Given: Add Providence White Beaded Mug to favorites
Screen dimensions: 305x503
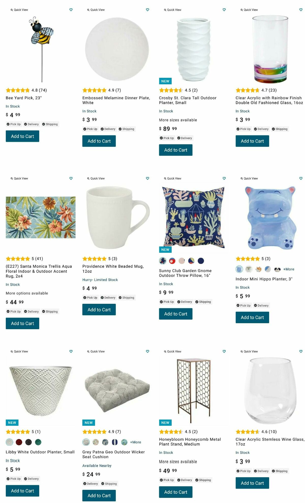Looking at the screenshot, I should point(147,178).
